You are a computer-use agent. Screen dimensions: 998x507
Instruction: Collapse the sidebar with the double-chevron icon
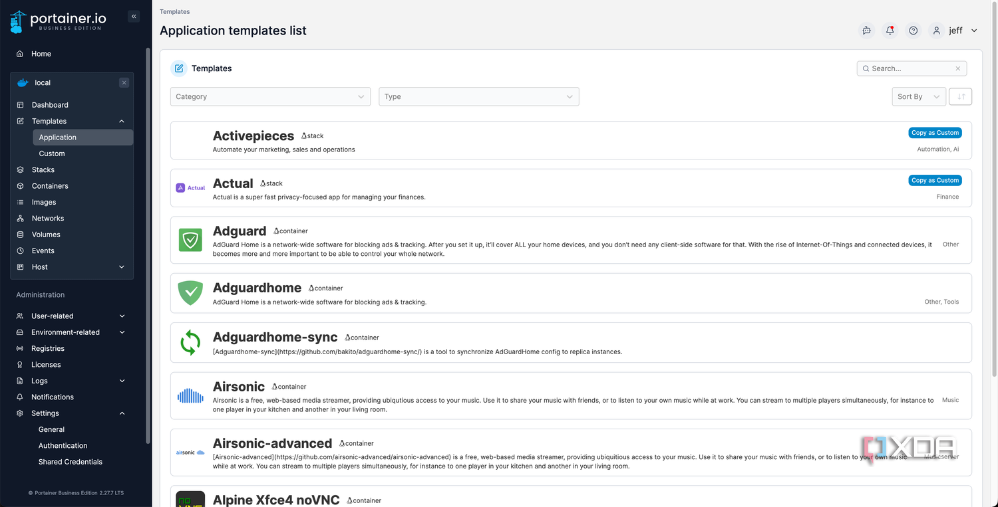coord(134,17)
